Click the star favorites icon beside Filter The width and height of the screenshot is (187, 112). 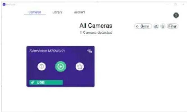click(x=163, y=26)
